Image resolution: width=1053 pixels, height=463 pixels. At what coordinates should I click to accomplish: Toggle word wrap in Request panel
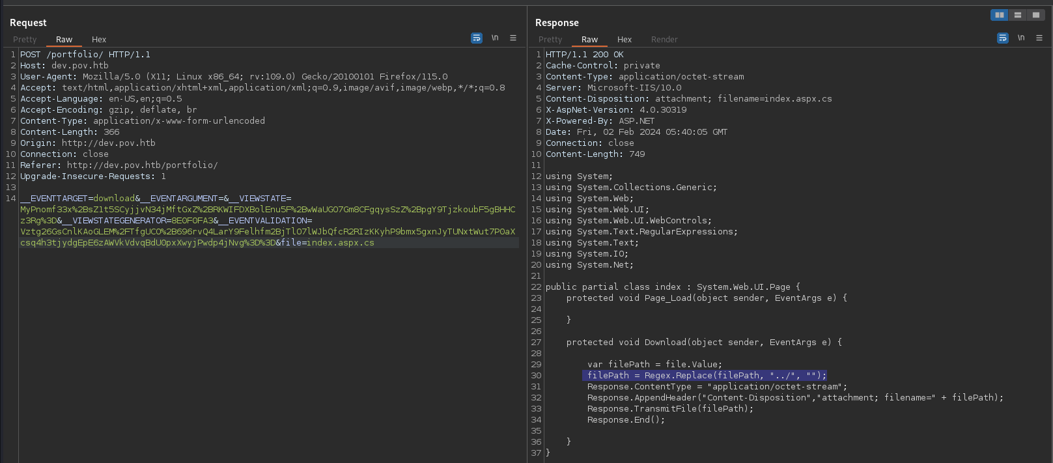tap(477, 38)
